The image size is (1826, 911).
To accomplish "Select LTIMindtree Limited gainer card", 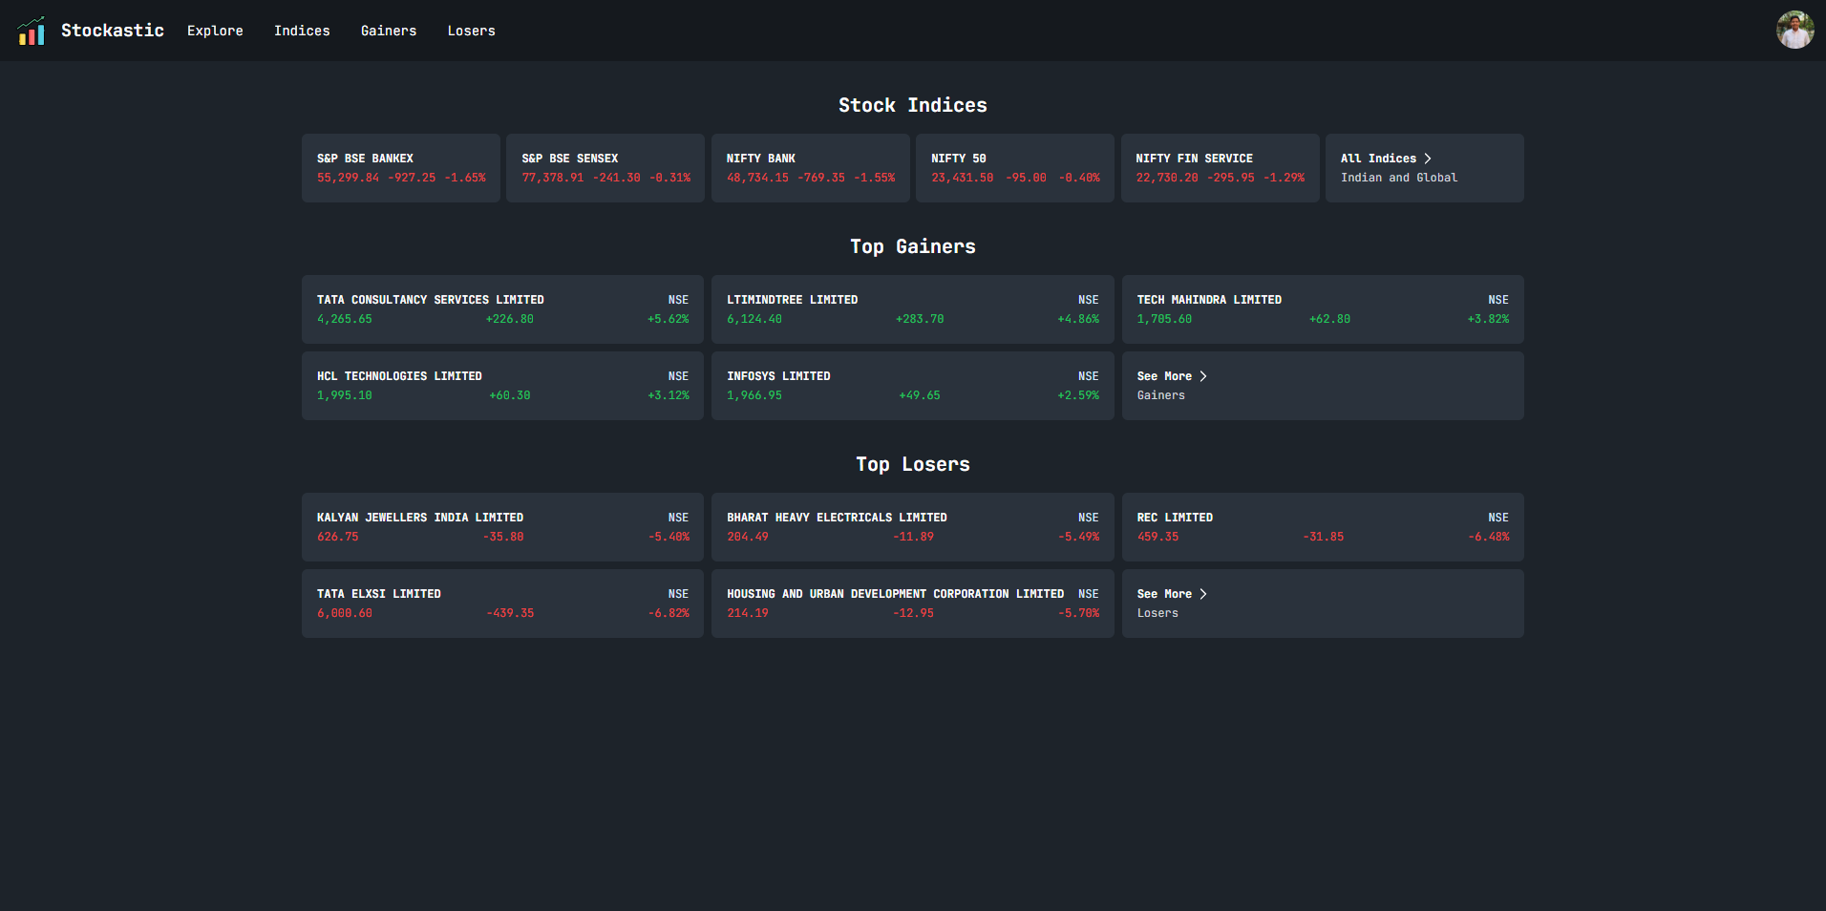I will (913, 309).
